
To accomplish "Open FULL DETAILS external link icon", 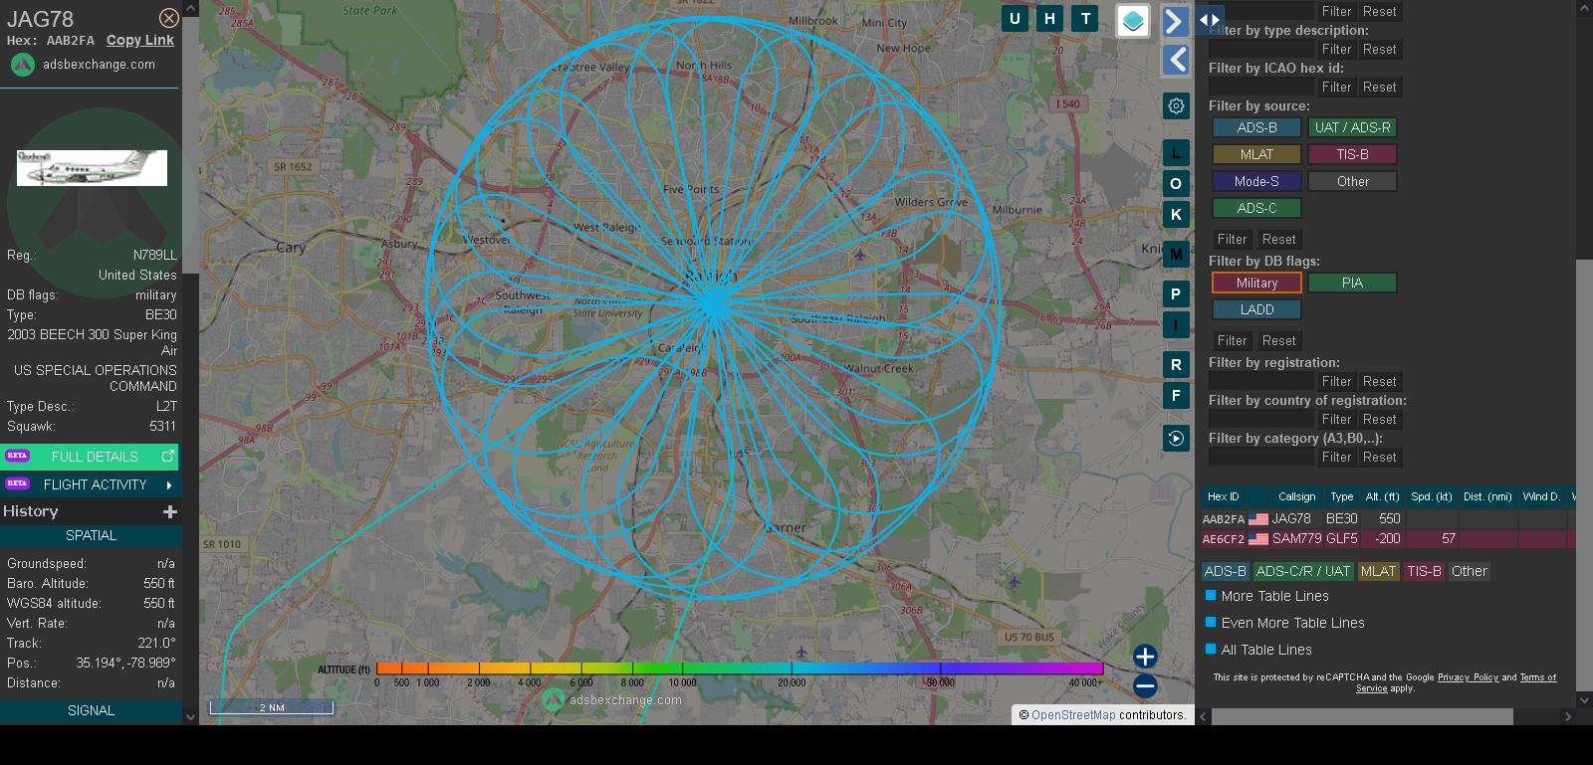I will [x=168, y=456].
